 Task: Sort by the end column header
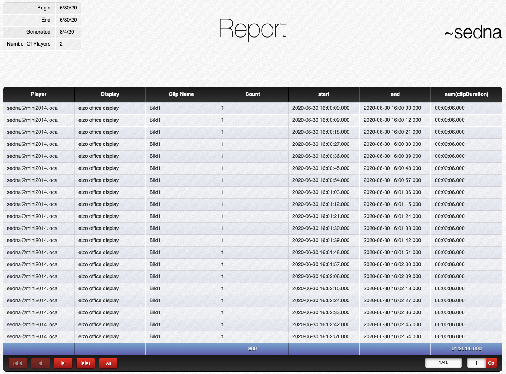[x=395, y=94]
